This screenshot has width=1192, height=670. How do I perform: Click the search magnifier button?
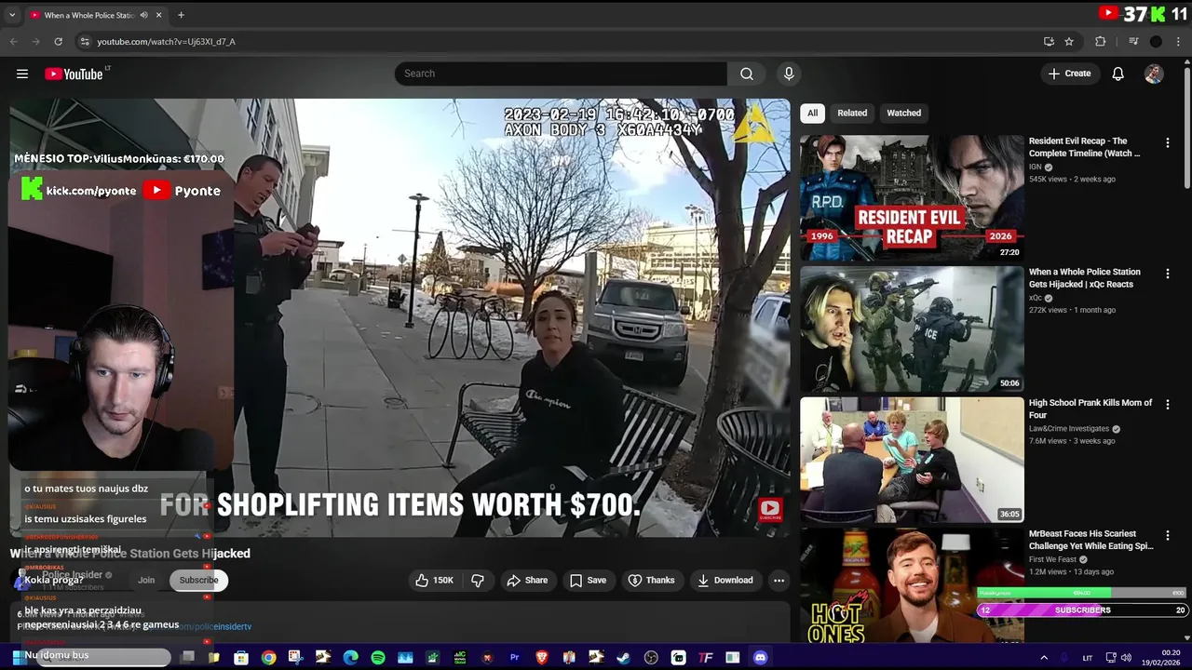[x=747, y=74]
